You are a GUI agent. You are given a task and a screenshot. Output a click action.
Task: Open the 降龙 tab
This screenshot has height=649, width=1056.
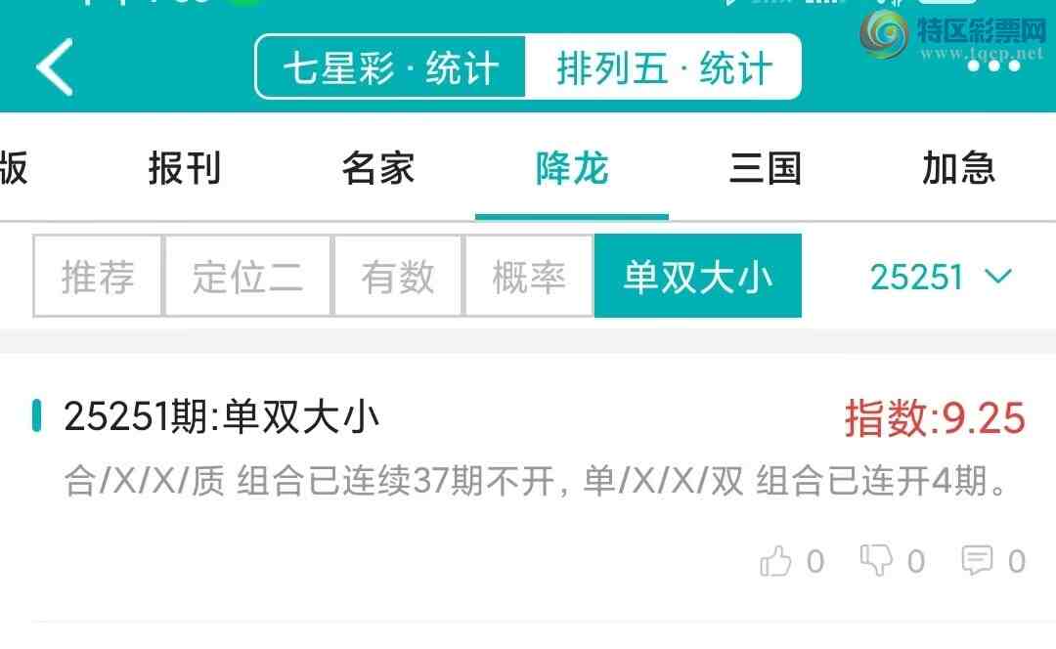coord(572,168)
